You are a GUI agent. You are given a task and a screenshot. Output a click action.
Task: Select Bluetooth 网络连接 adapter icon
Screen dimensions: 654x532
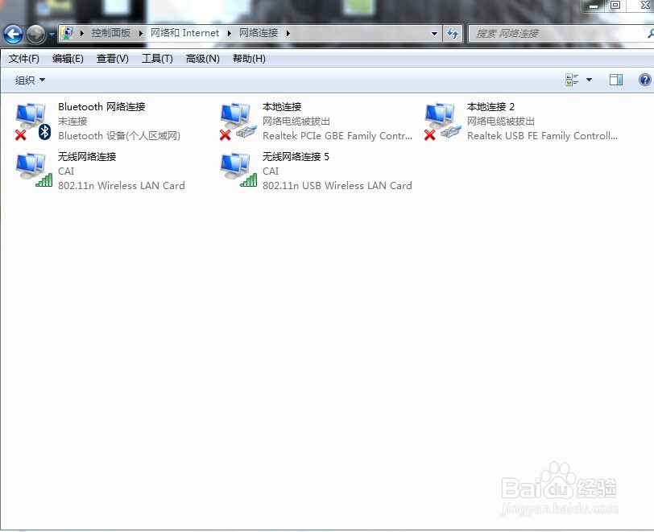(x=33, y=122)
